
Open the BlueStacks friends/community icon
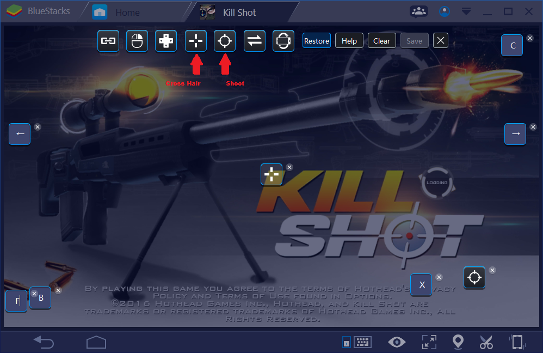click(419, 11)
